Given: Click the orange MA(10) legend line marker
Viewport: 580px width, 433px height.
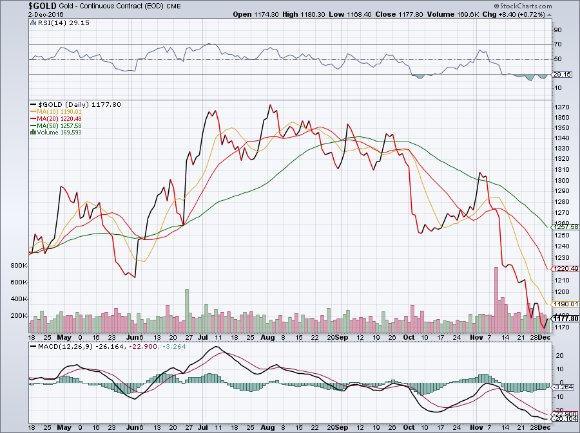Looking at the screenshot, I should click(33, 111).
